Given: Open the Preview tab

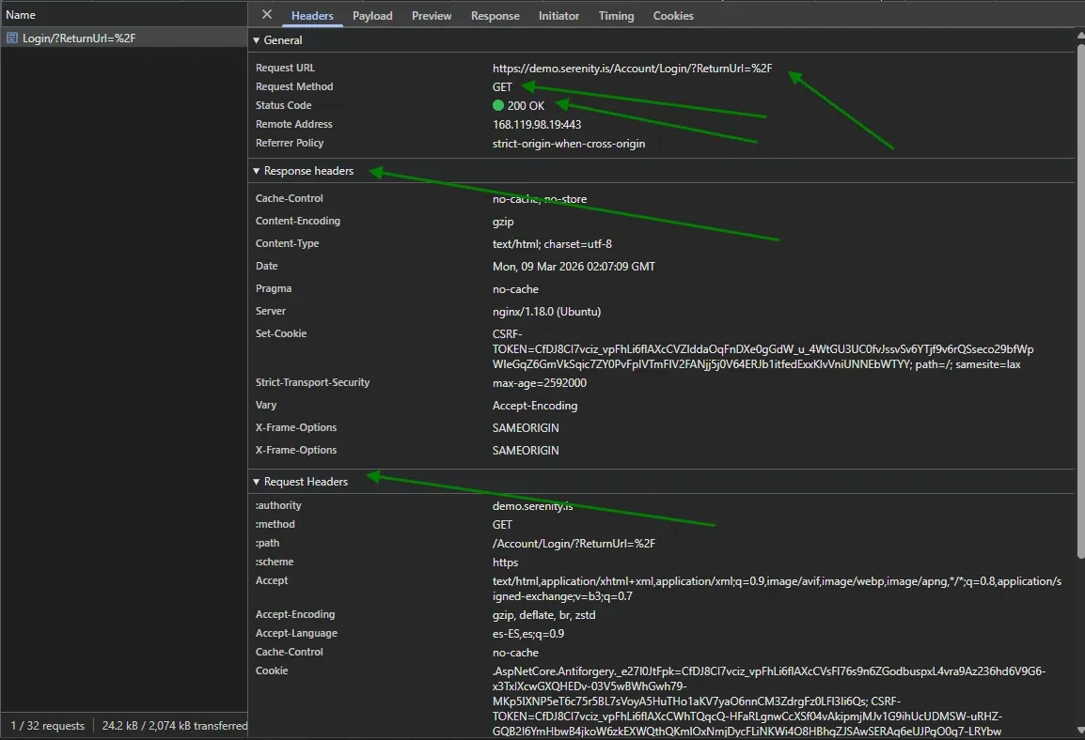Looking at the screenshot, I should click(x=431, y=15).
